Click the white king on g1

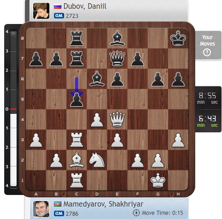[x=158, y=180]
